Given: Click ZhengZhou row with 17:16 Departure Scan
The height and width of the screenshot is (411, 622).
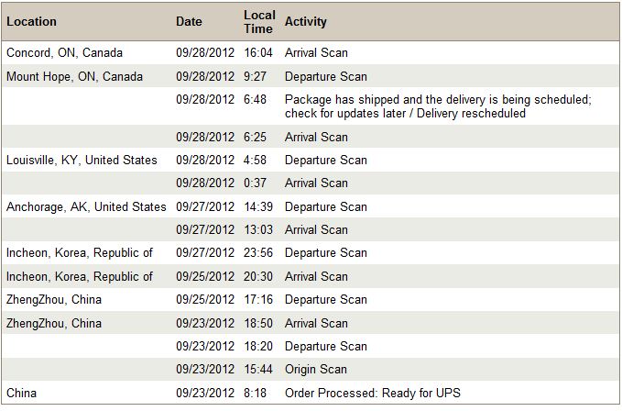Looking at the screenshot, I should [x=311, y=299].
